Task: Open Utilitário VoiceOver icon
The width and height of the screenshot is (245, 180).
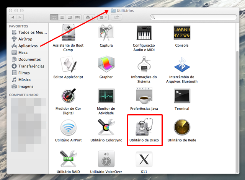Action: (106, 159)
